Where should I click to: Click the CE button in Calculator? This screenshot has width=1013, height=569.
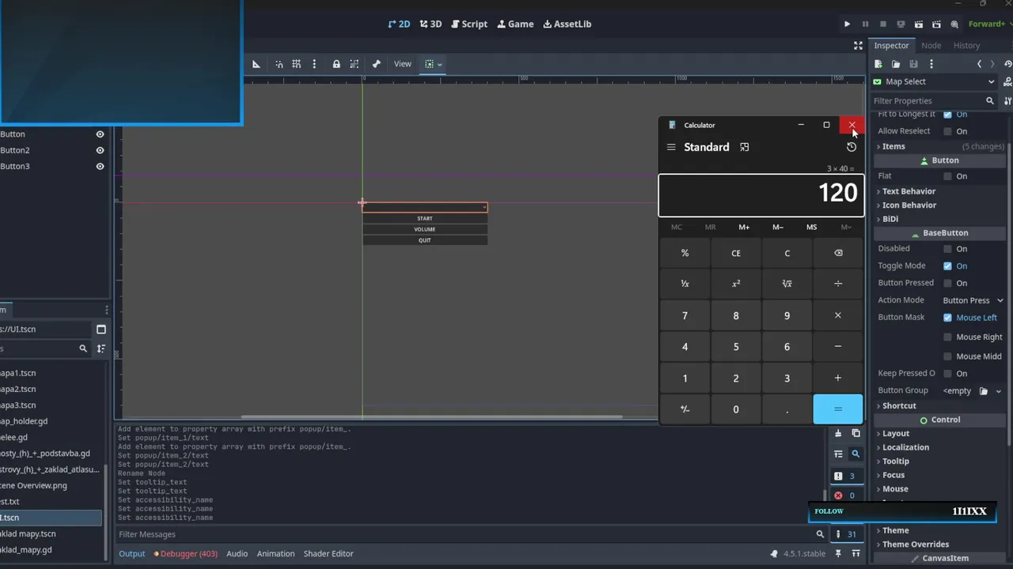click(x=736, y=253)
